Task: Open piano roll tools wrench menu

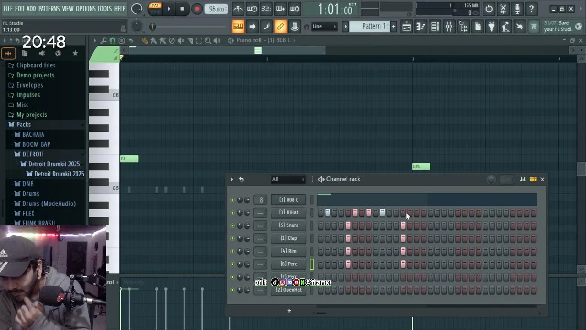Action: tap(104, 40)
